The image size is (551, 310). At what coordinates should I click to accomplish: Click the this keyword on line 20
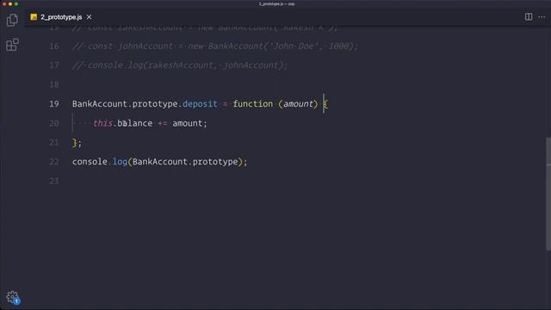click(x=102, y=123)
